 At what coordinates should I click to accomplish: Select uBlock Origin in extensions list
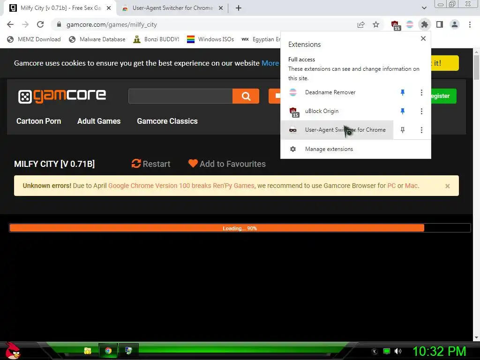[x=337, y=111]
